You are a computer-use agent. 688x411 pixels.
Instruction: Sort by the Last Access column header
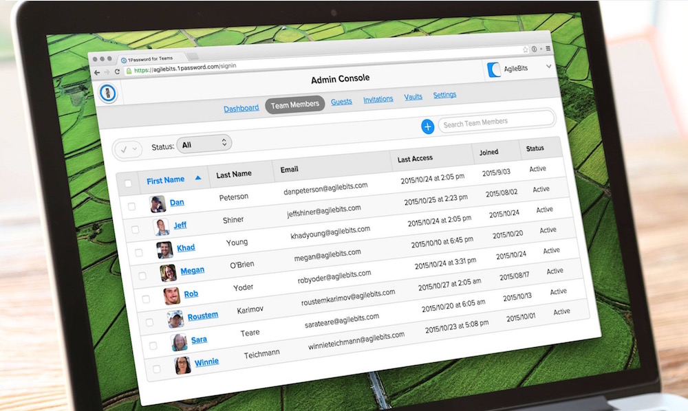415,159
